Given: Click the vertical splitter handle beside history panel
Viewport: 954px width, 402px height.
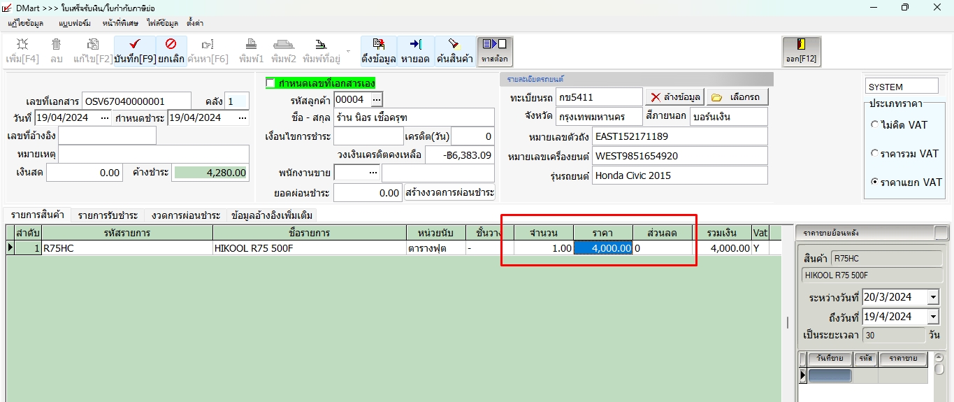Looking at the screenshot, I should tap(788, 322).
